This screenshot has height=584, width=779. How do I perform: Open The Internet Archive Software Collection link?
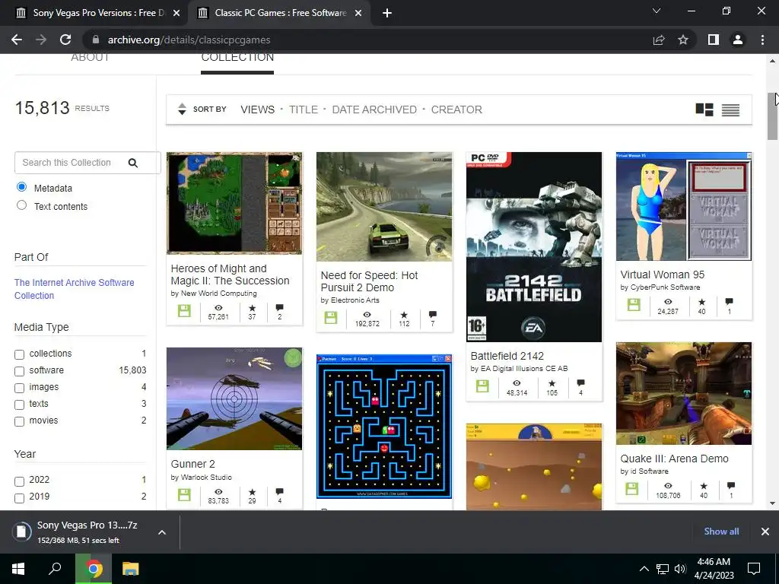[74, 289]
